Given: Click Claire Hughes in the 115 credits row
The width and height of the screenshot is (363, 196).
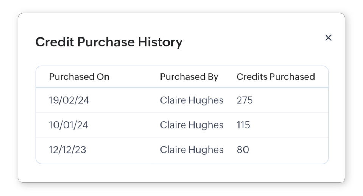Looking at the screenshot, I should [192, 125].
